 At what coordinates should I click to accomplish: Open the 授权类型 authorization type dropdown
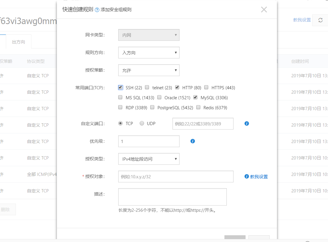coord(148,159)
